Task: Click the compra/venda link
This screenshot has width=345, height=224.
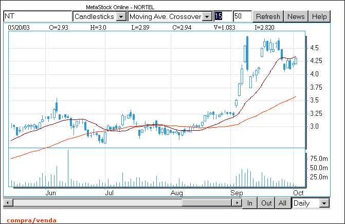Action: (31, 220)
